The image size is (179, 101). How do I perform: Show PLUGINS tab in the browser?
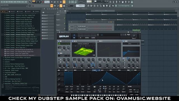click(x=20, y=12)
